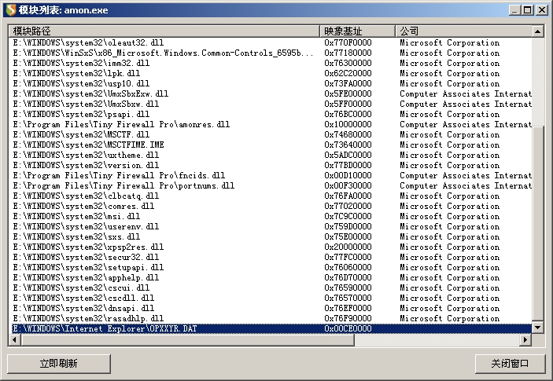Click base address 0x00CE0000
Image resolution: width=553 pixels, height=381 pixels.
click(x=348, y=328)
